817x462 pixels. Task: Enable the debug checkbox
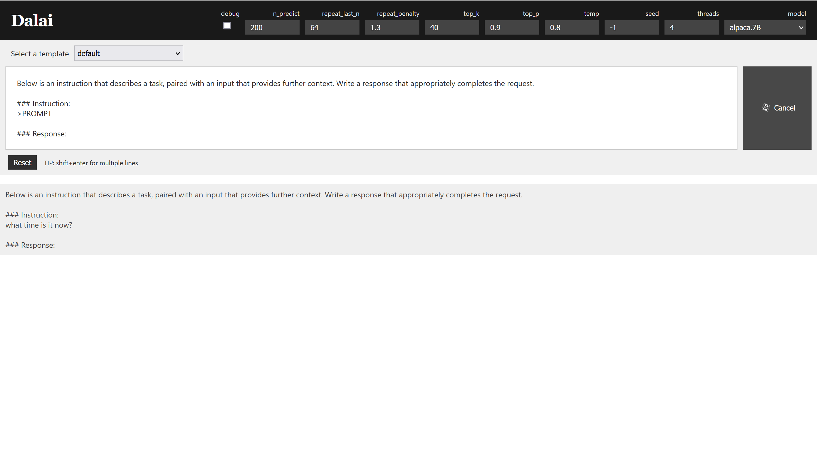tap(227, 25)
